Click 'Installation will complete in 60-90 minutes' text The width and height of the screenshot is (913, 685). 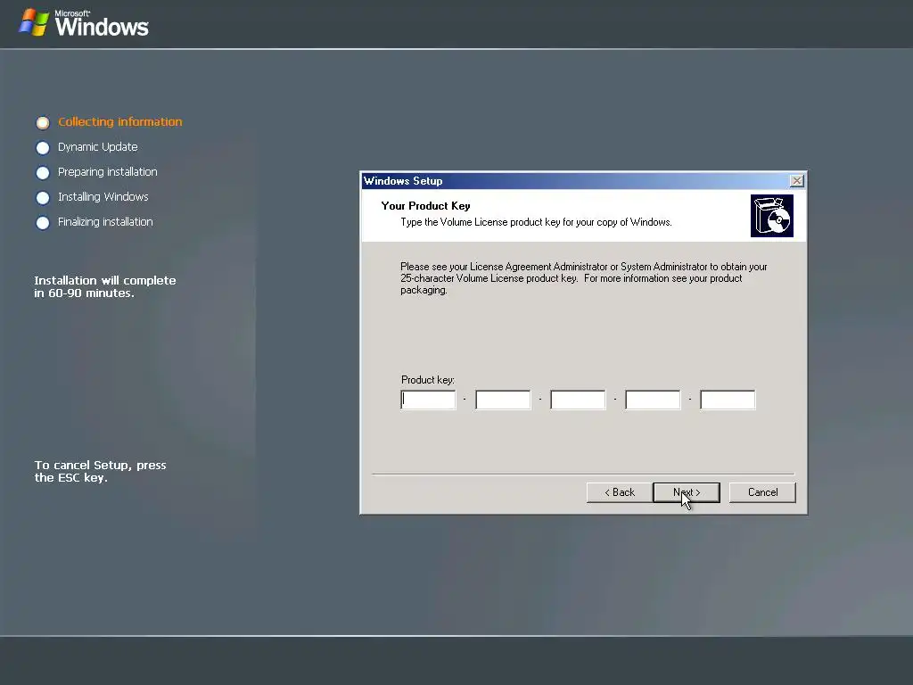coord(105,286)
